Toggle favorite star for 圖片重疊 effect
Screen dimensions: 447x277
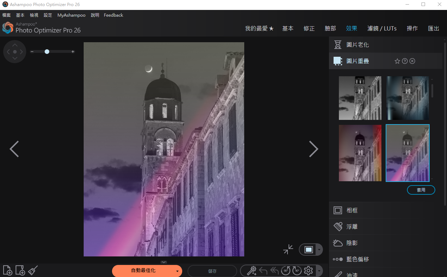point(397,61)
